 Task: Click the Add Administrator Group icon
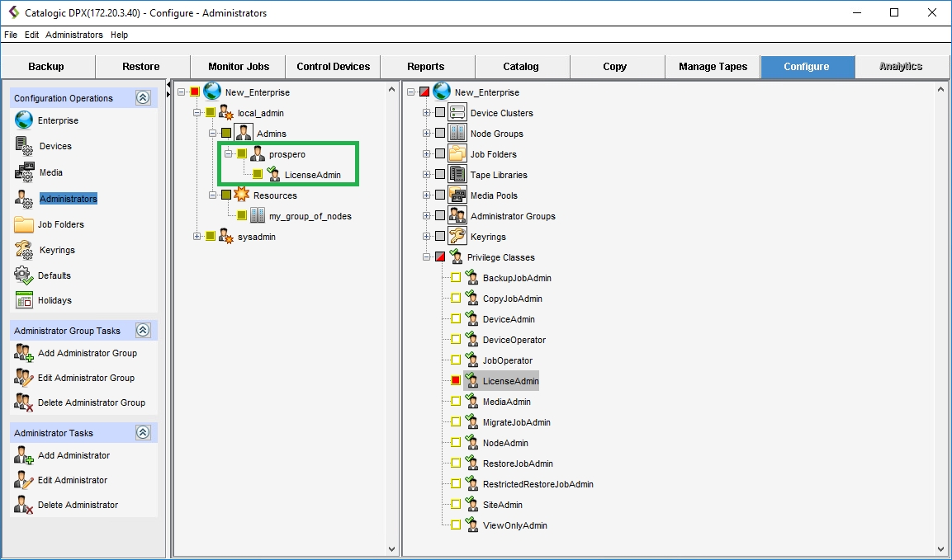[24, 353]
